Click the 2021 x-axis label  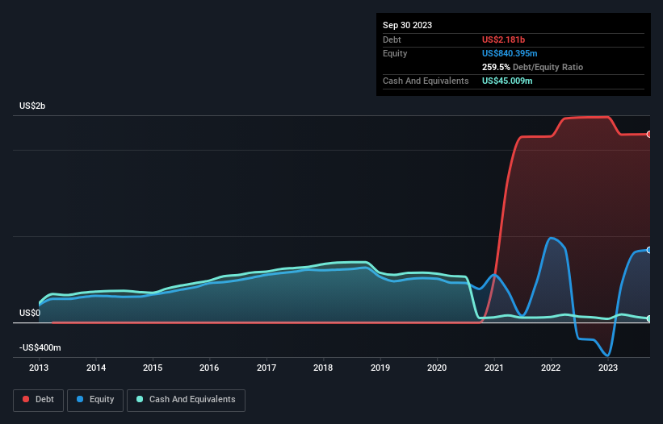click(494, 368)
